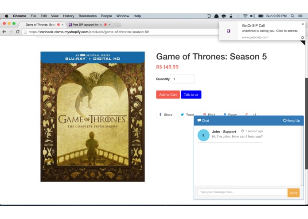Viewport: 308px width, 219px height.
Task: Open the Edit menu
Action: (43, 16)
